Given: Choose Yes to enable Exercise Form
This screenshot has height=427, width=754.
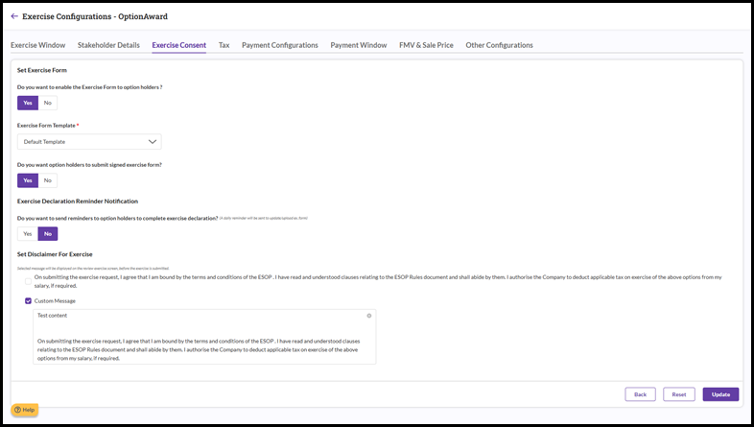Looking at the screenshot, I should tap(28, 103).
